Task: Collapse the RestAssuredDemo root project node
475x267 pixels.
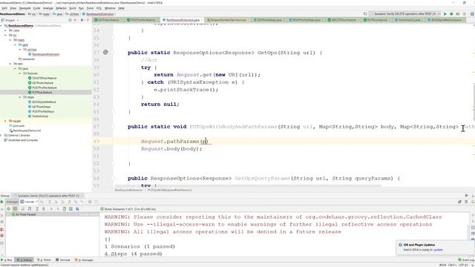Action: point(1,26)
